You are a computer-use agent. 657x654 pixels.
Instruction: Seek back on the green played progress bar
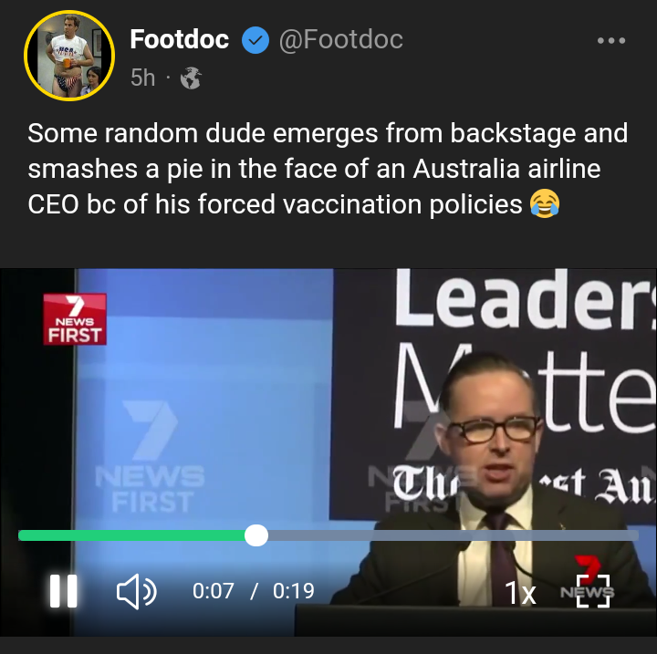(x=131, y=535)
